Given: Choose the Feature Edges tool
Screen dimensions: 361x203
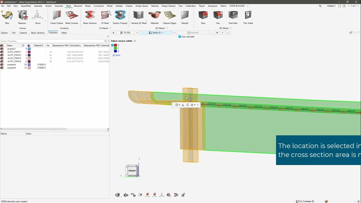Looking at the screenshot, I should 170,17.
